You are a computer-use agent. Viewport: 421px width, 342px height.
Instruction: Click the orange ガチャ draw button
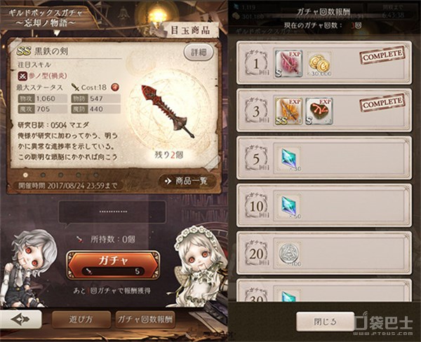coord(113,265)
